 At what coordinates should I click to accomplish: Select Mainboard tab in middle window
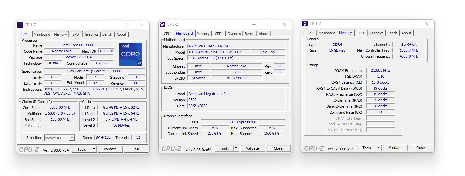184,33
